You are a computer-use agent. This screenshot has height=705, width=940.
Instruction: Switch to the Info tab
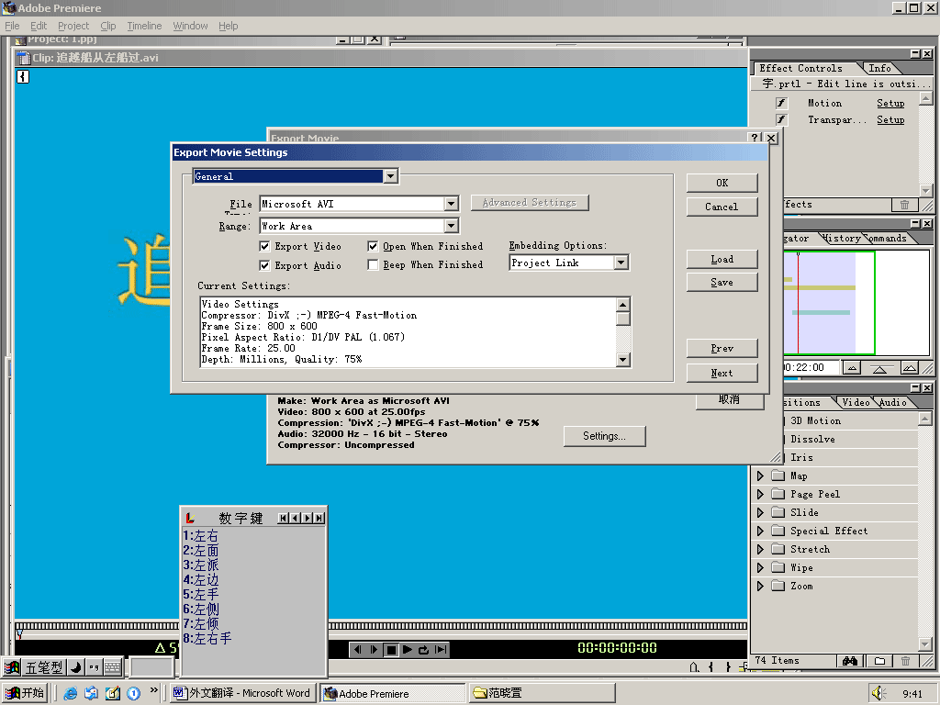click(x=879, y=68)
